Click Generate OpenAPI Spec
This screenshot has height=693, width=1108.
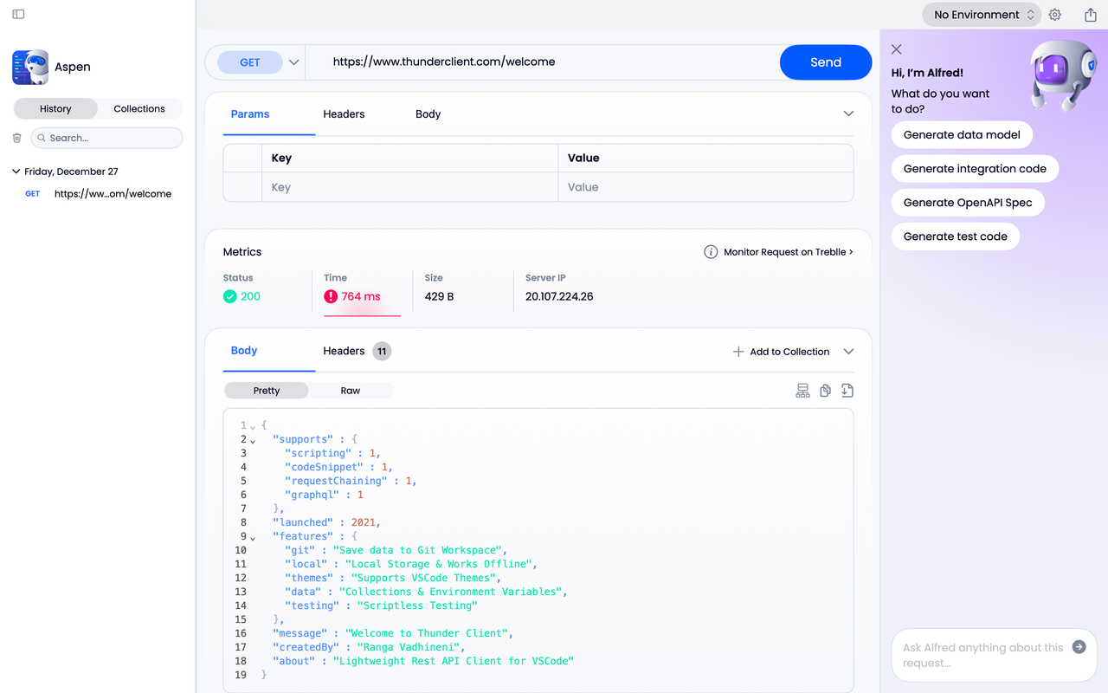coord(968,202)
